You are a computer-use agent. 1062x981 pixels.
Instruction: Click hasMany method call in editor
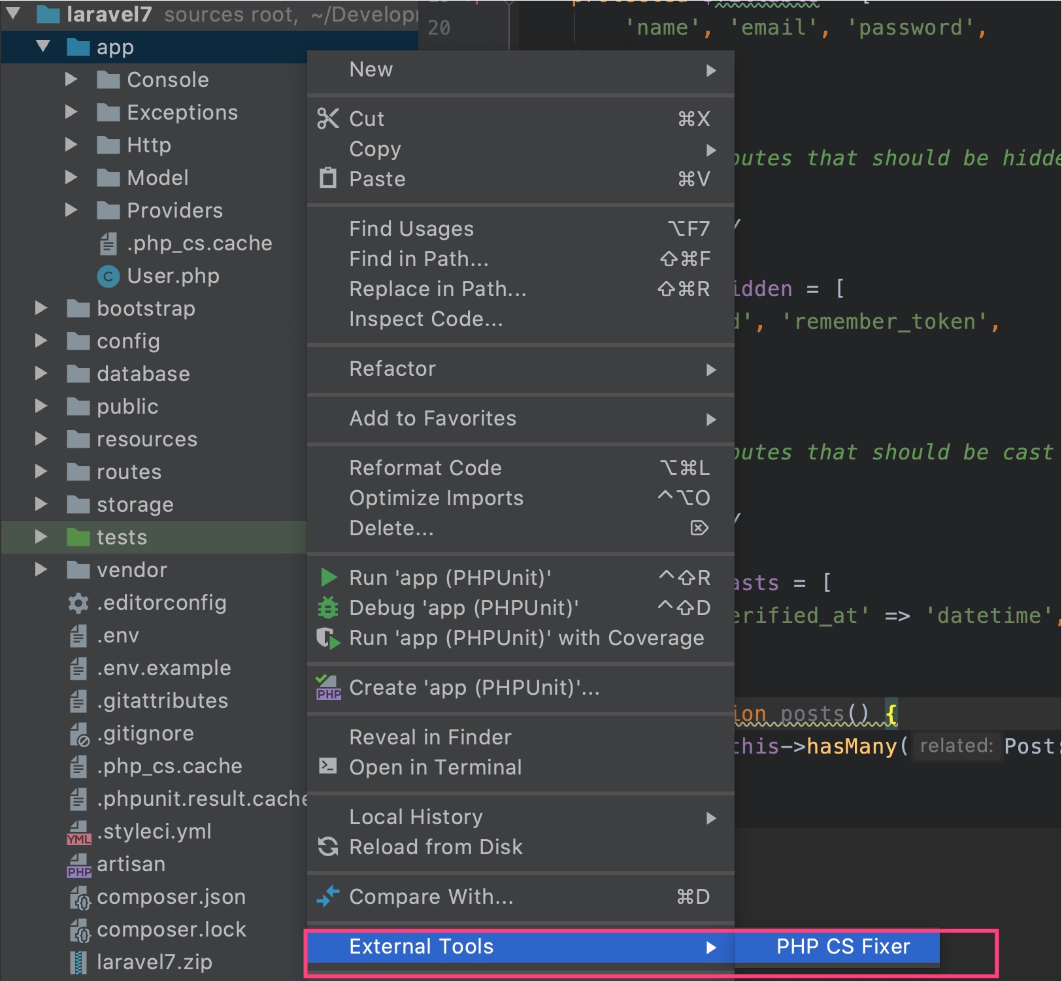pyautogui.click(x=852, y=746)
